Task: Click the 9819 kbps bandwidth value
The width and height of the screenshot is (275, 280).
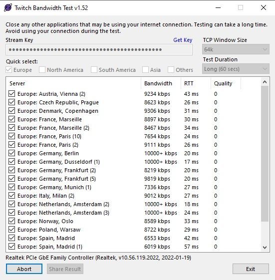Action: (157, 179)
